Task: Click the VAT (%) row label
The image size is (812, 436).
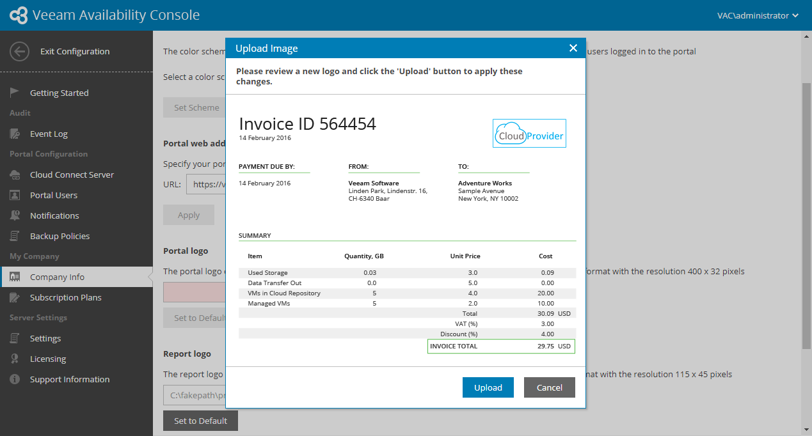Action: click(x=465, y=323)
